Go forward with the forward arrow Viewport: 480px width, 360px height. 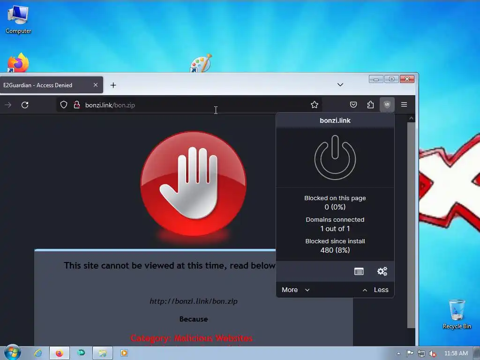click(x=8, y=105)
